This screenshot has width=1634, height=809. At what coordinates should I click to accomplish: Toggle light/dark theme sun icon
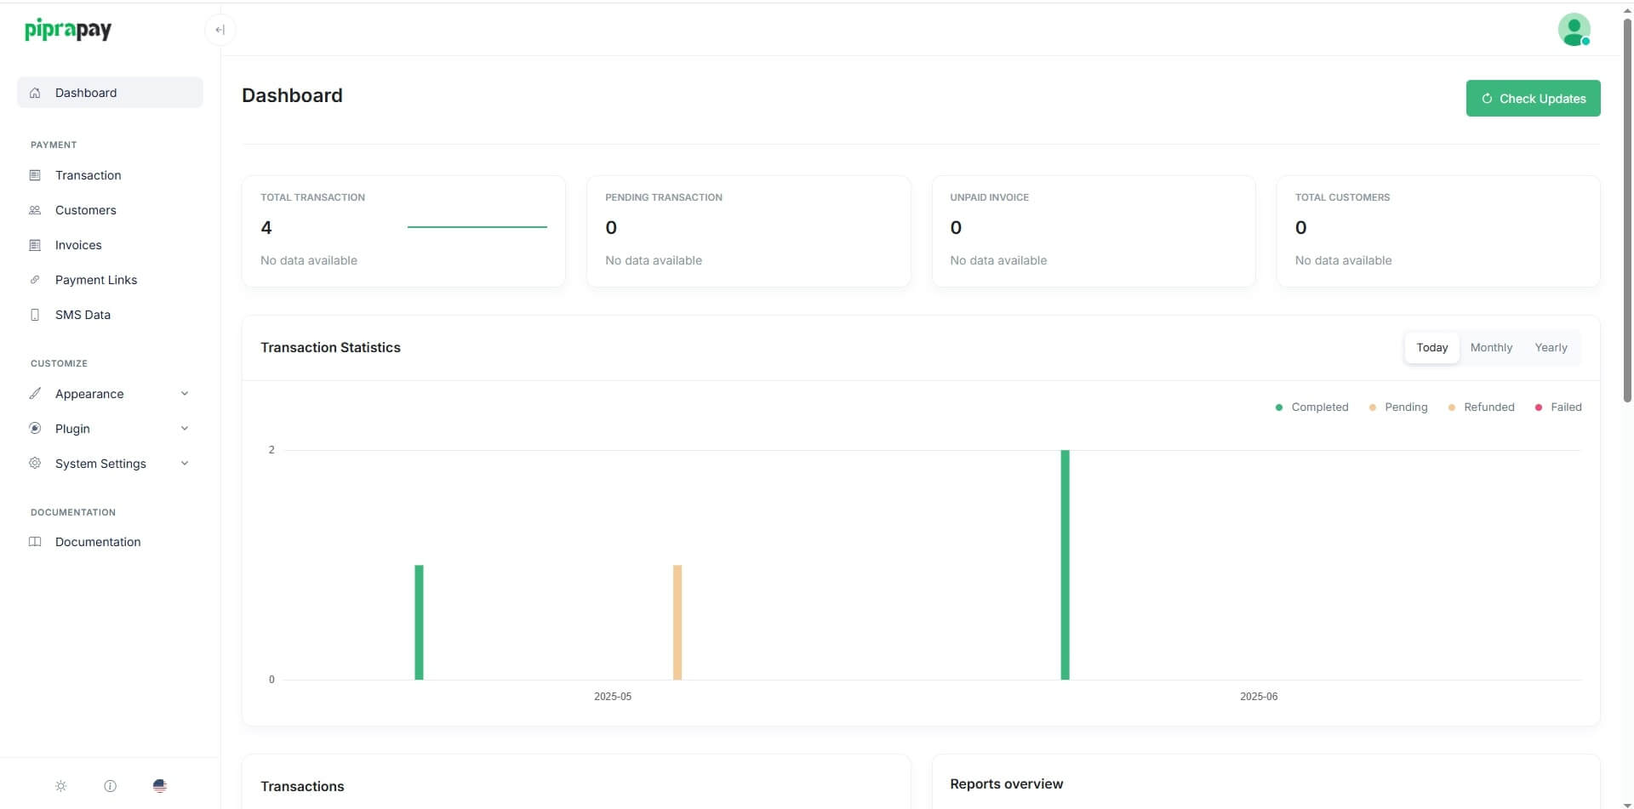pyautogui.click(x=60, y=786)
